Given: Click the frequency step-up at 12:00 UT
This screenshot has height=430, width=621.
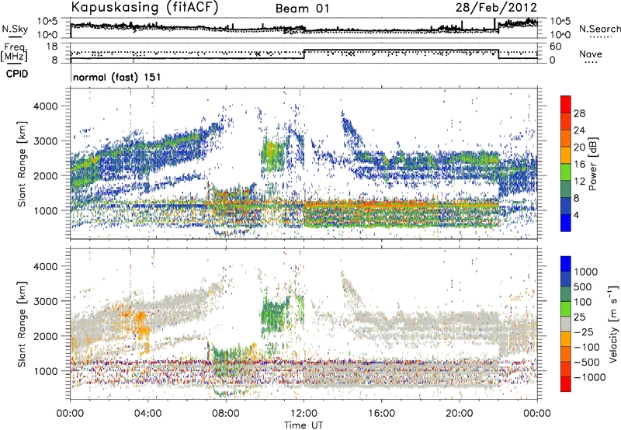Looking at the screenshot, I should click(x=304, y=54).
